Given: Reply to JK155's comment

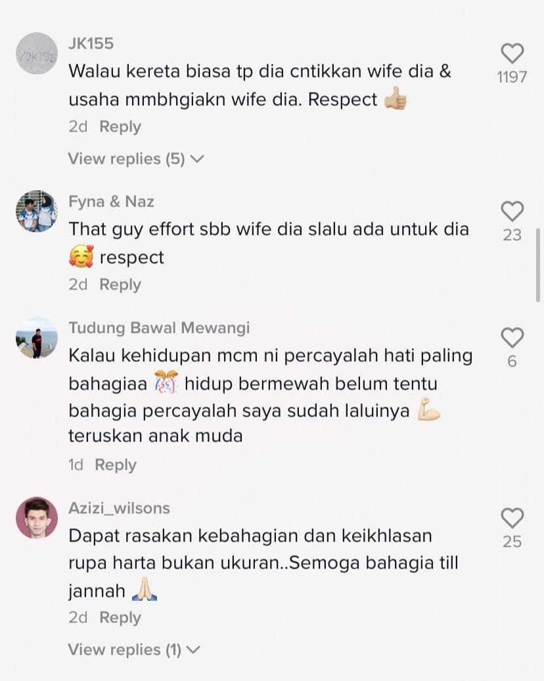Looking at the screenshot, I should pos(120,126).
